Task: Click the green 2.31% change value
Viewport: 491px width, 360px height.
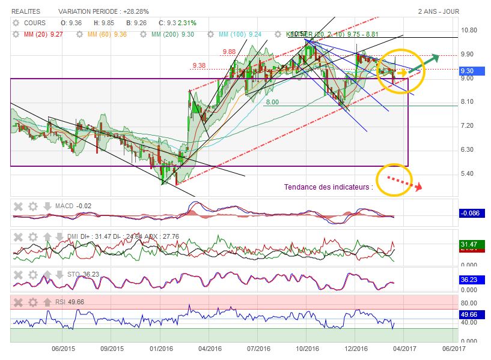Action: coord(187,23)
